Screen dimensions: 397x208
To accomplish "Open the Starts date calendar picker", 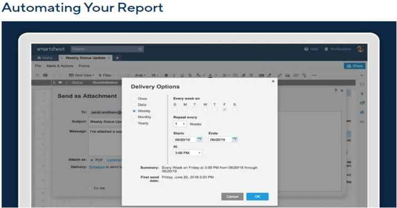I will (199, 139).
